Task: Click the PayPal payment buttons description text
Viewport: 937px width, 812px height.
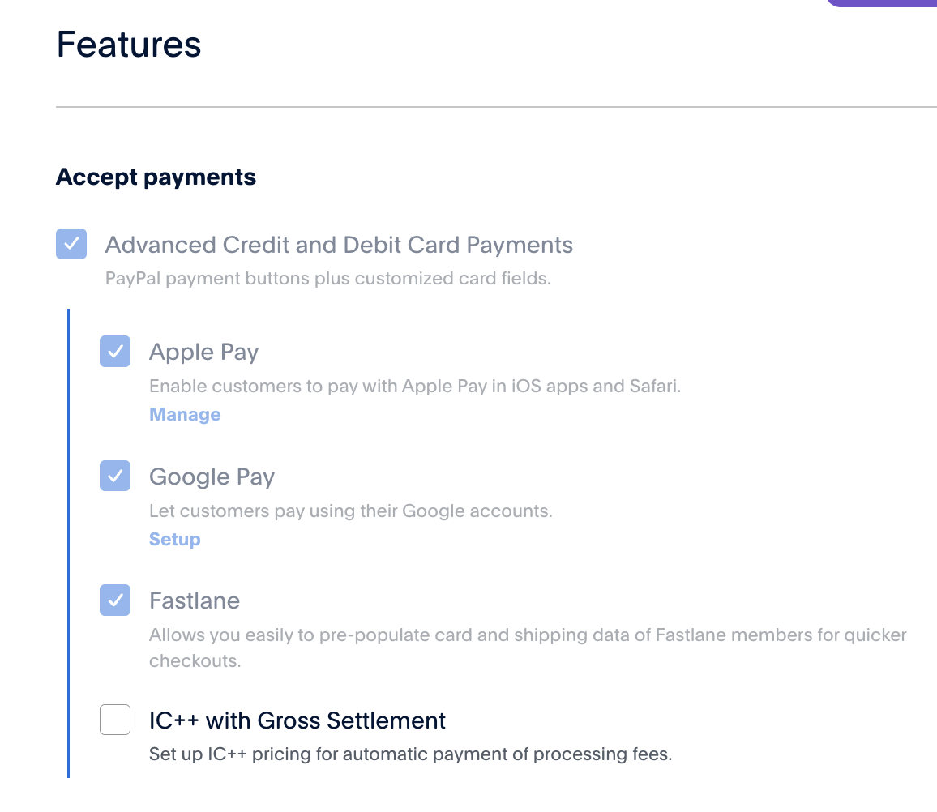Action: pos(327,279)
